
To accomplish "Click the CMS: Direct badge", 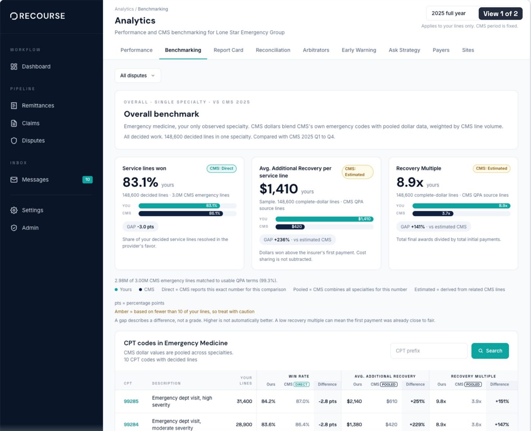I will coord(222,168).
